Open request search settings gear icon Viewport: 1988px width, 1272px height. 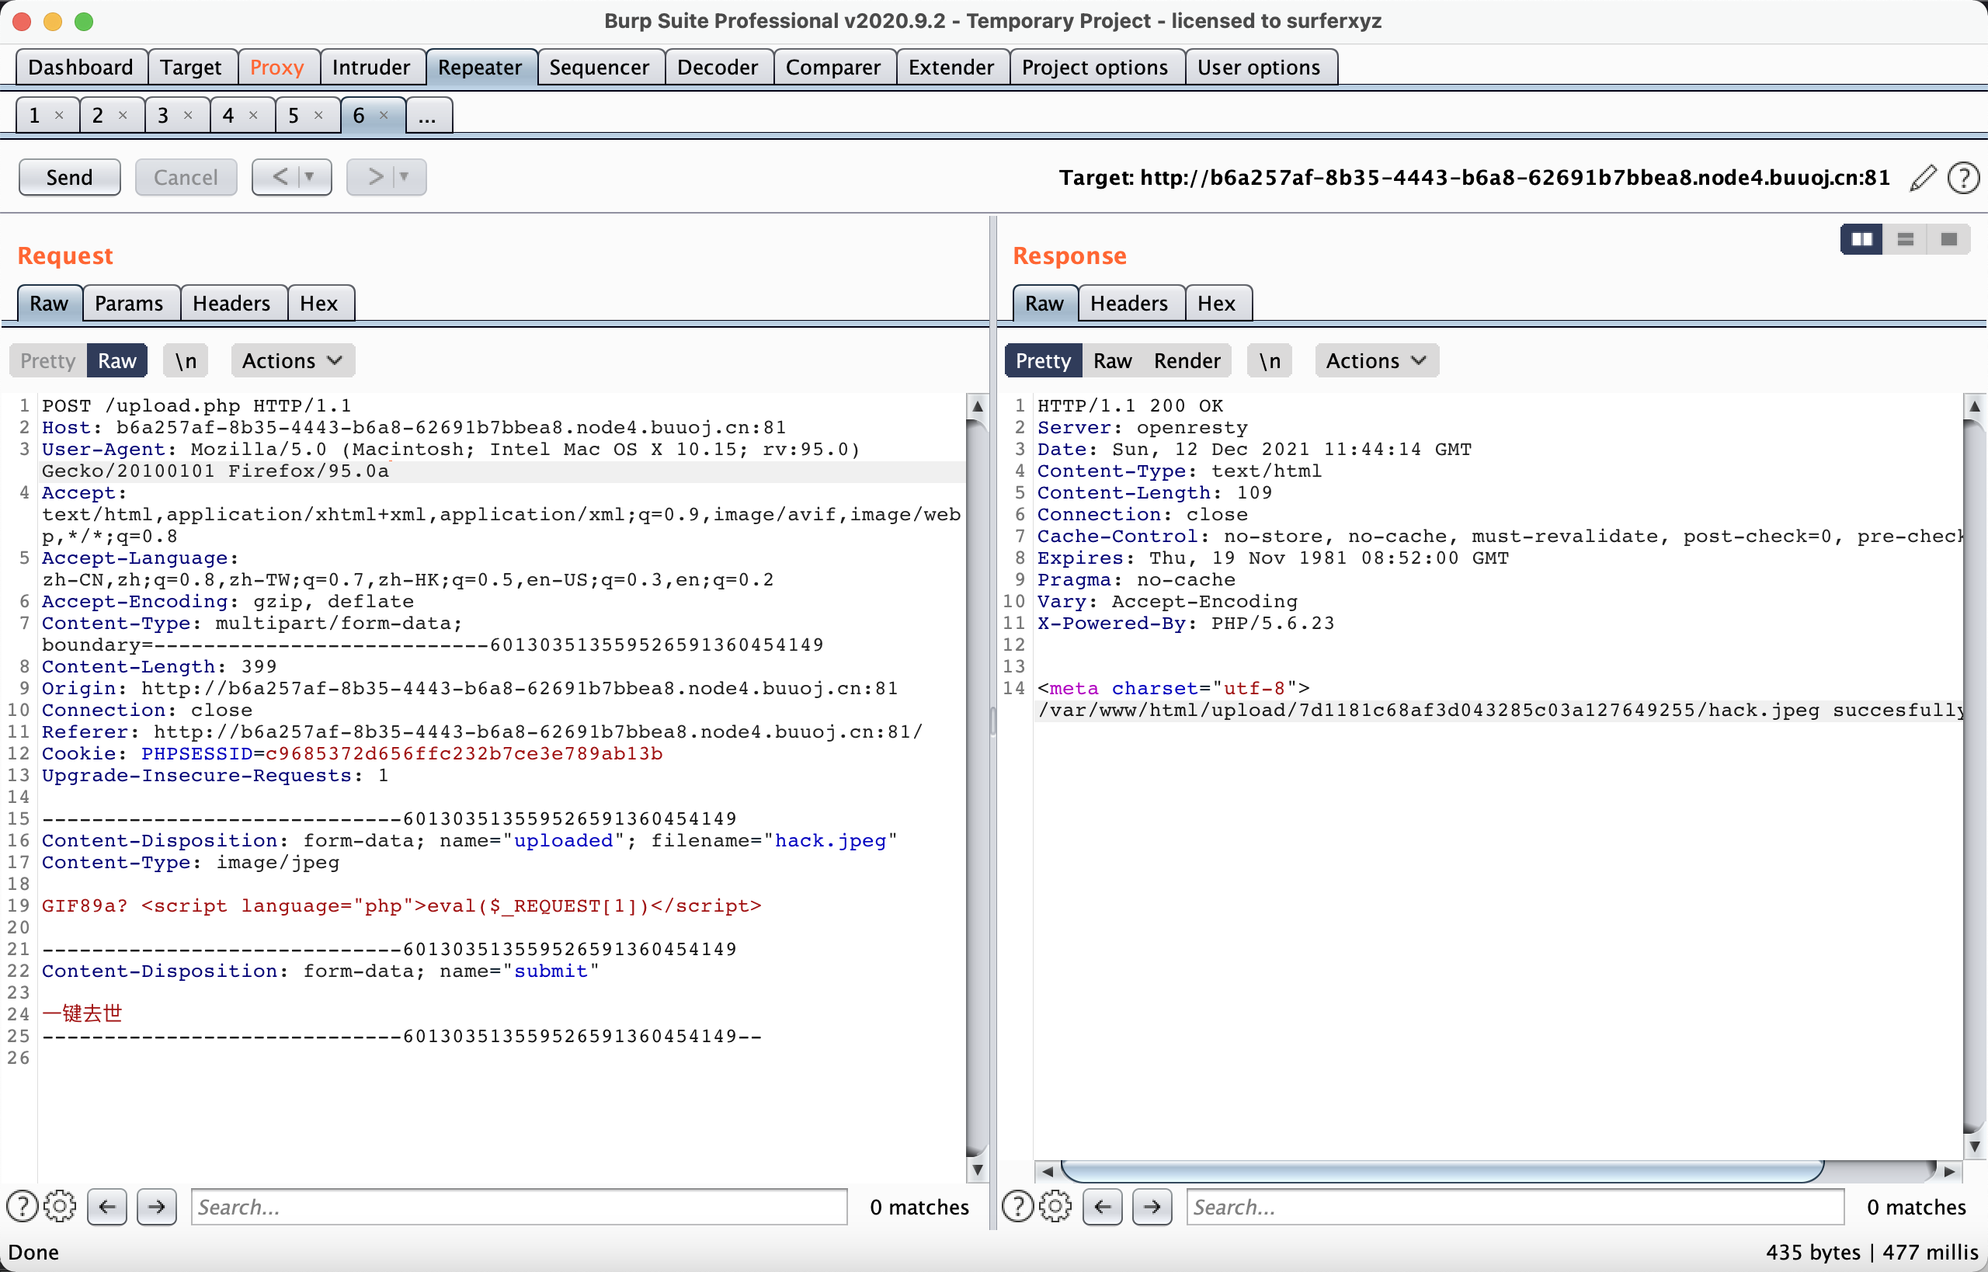(x=60, y=1207)
